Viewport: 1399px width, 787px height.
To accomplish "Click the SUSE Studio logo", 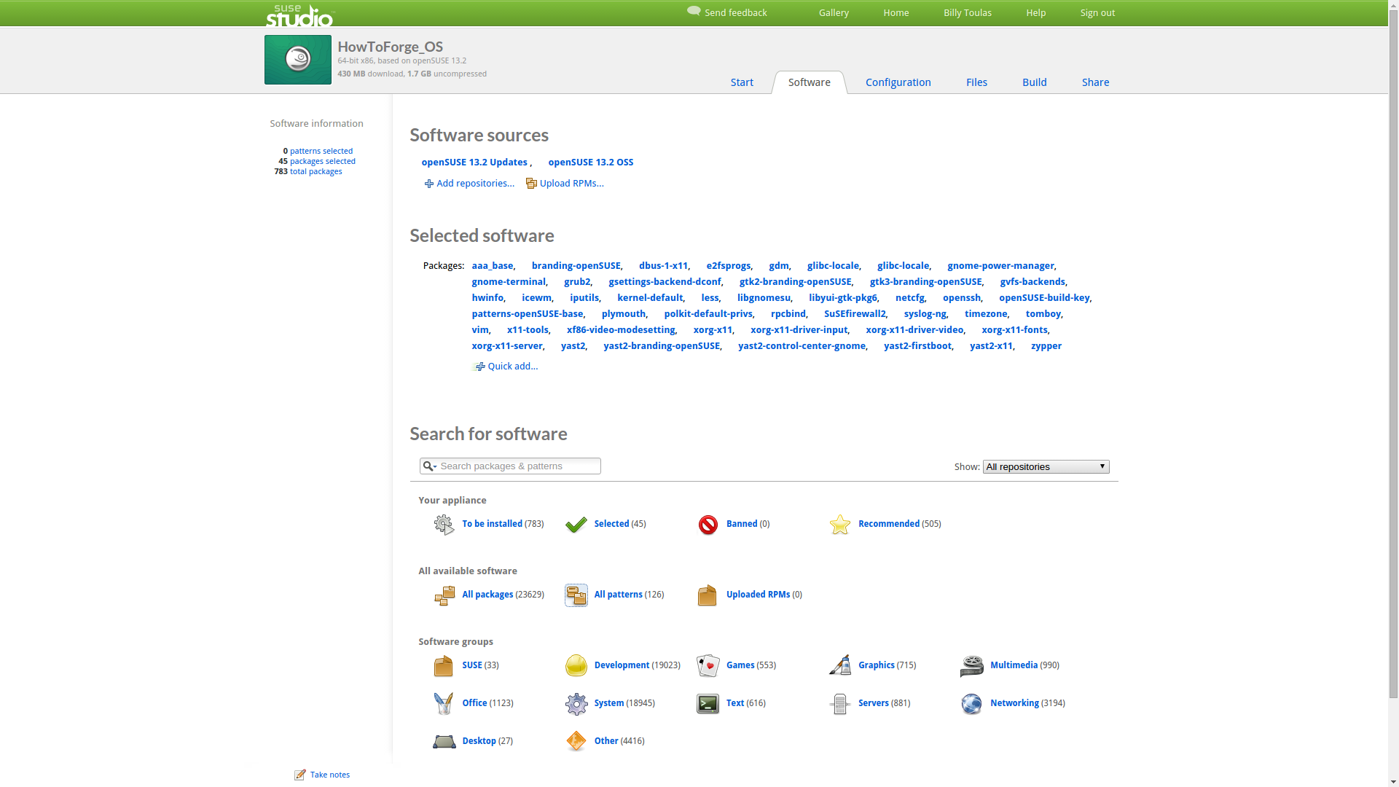I will 299,15.
